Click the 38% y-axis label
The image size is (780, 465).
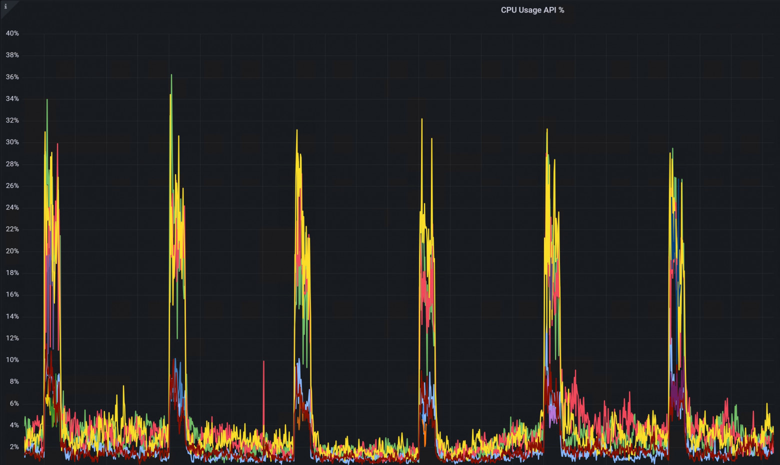click(12, 55)
